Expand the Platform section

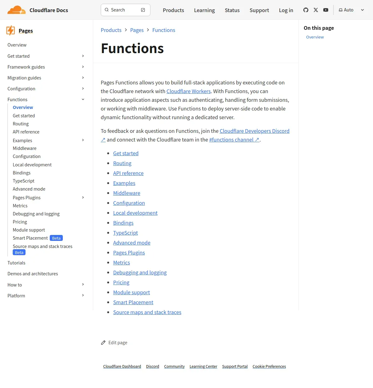pyautogui.click(x=83, y=295)
